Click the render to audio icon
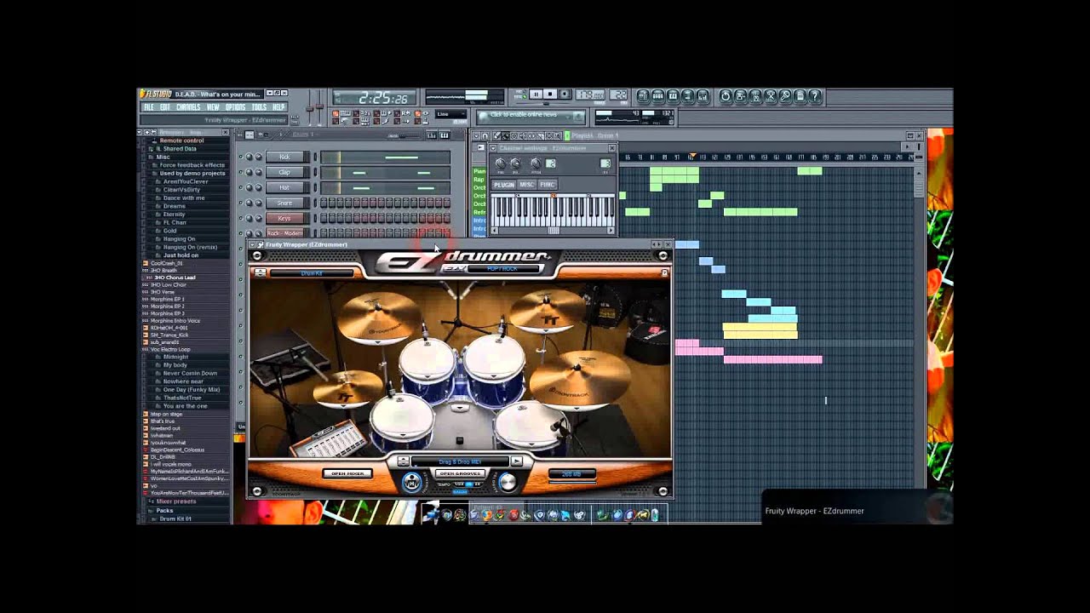1090x613 pixels. 755,96
